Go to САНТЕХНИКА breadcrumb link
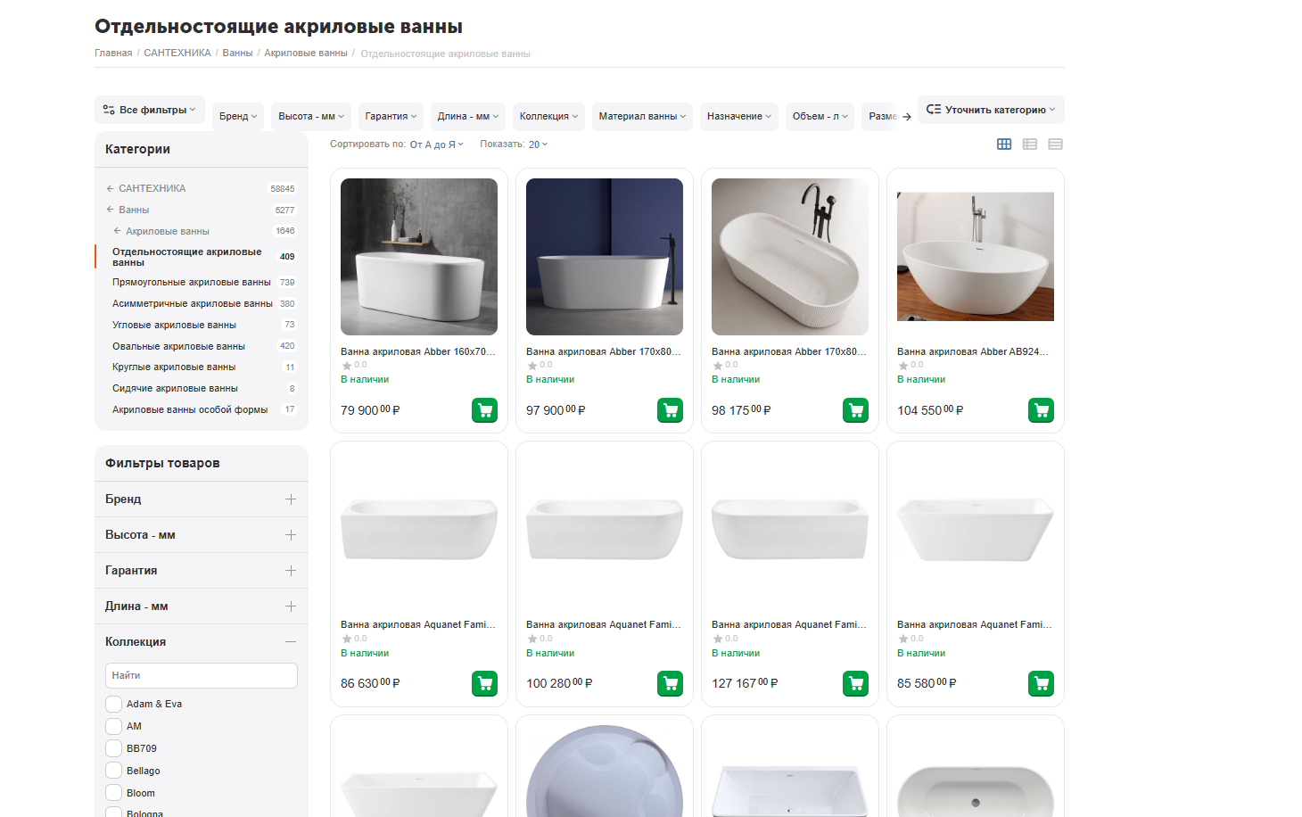This screenshot has height=817, width=1302. pos(177,53)
